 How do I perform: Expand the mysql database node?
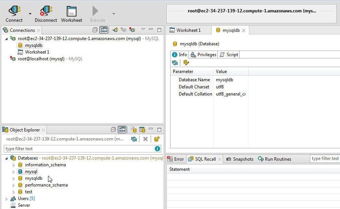(13, 172)
